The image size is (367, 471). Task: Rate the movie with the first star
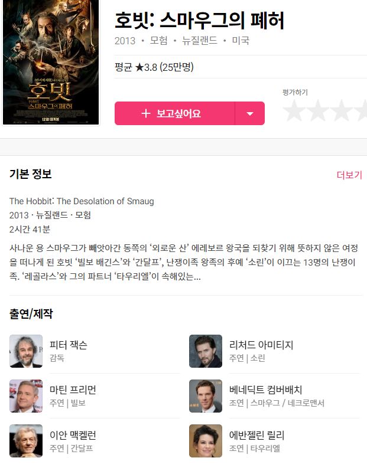pos(293,110)
